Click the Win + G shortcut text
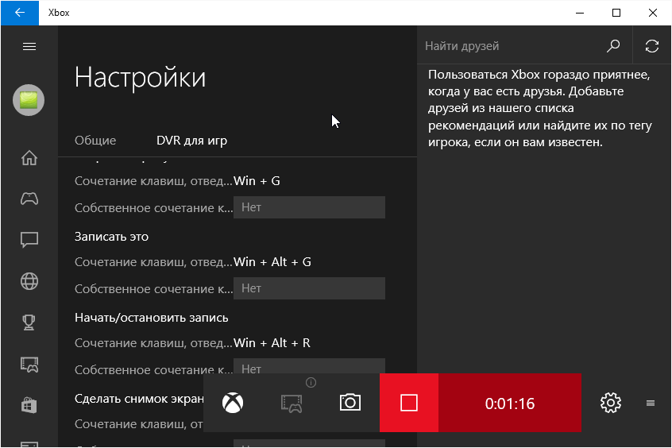The width and height of the screenshot is (672, 448). (x=257, y=181)
